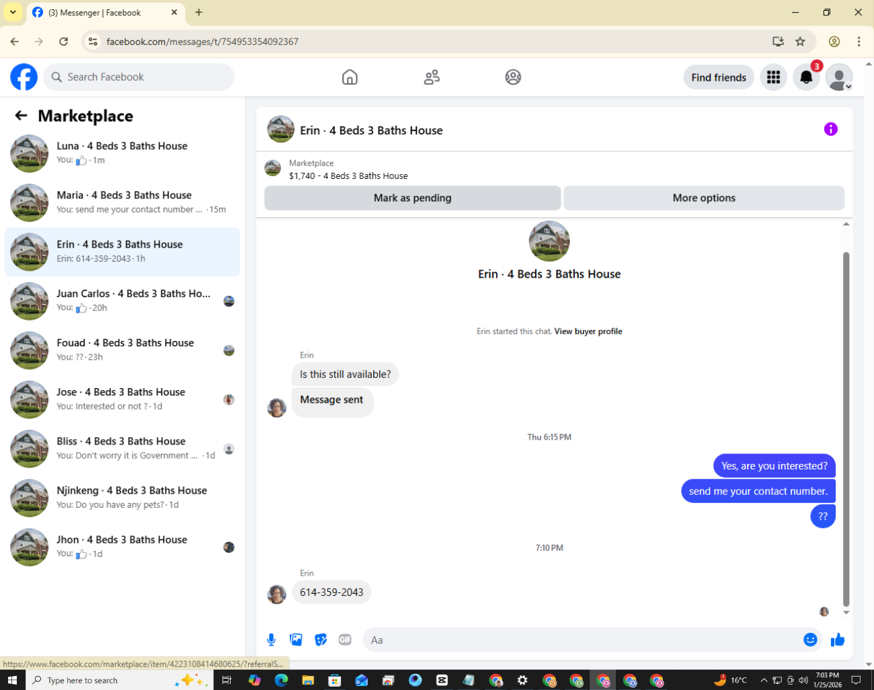The image size is (874, 690).
Task: Focus the Search Facebook field
Action: click(139, 77)
